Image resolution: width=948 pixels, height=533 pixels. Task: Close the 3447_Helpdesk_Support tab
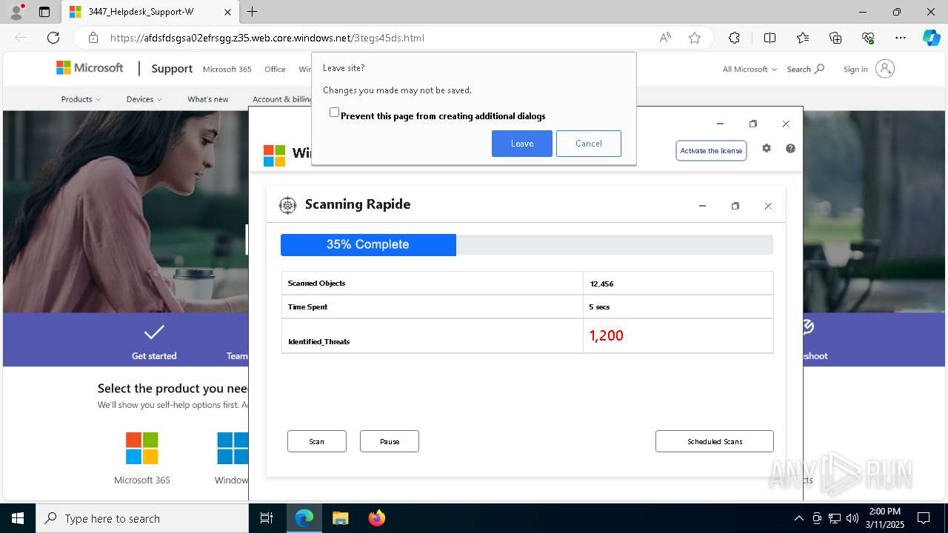pyautogui.click(x=227, y=12)
